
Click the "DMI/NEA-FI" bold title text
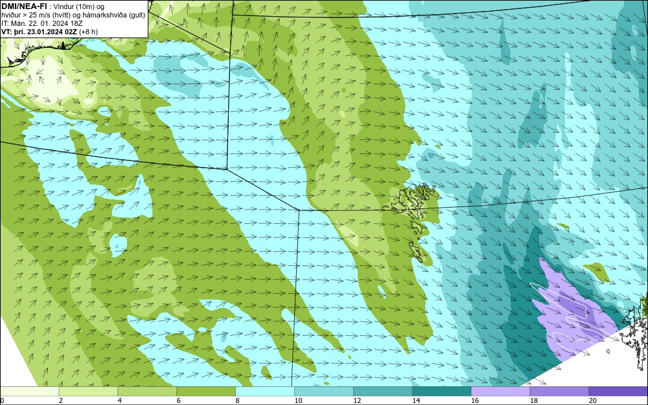pyautogui.click(x=23, y=5)
